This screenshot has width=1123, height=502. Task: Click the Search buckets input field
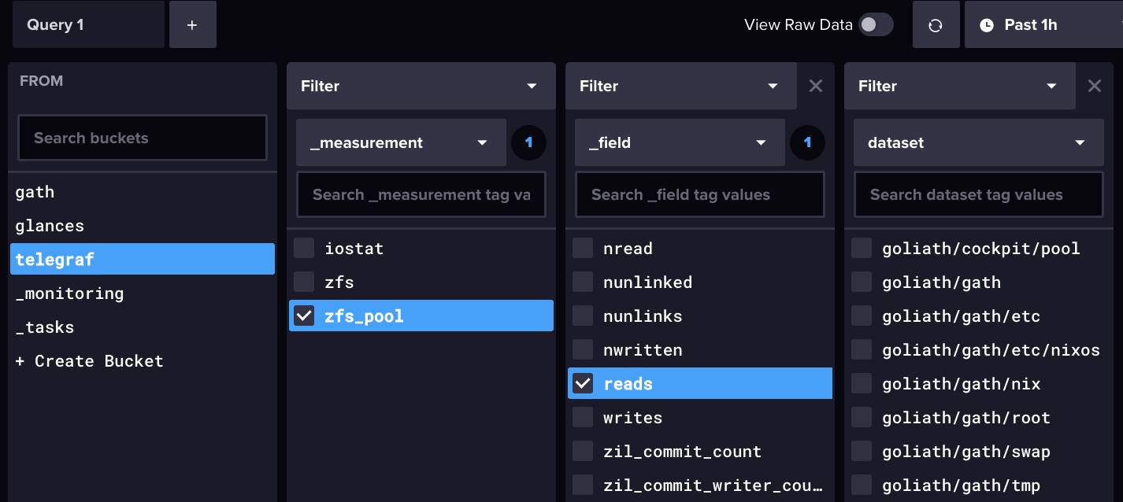point(142,138)
